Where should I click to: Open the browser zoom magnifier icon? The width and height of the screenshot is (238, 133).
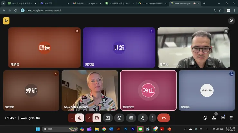[215, 10]
